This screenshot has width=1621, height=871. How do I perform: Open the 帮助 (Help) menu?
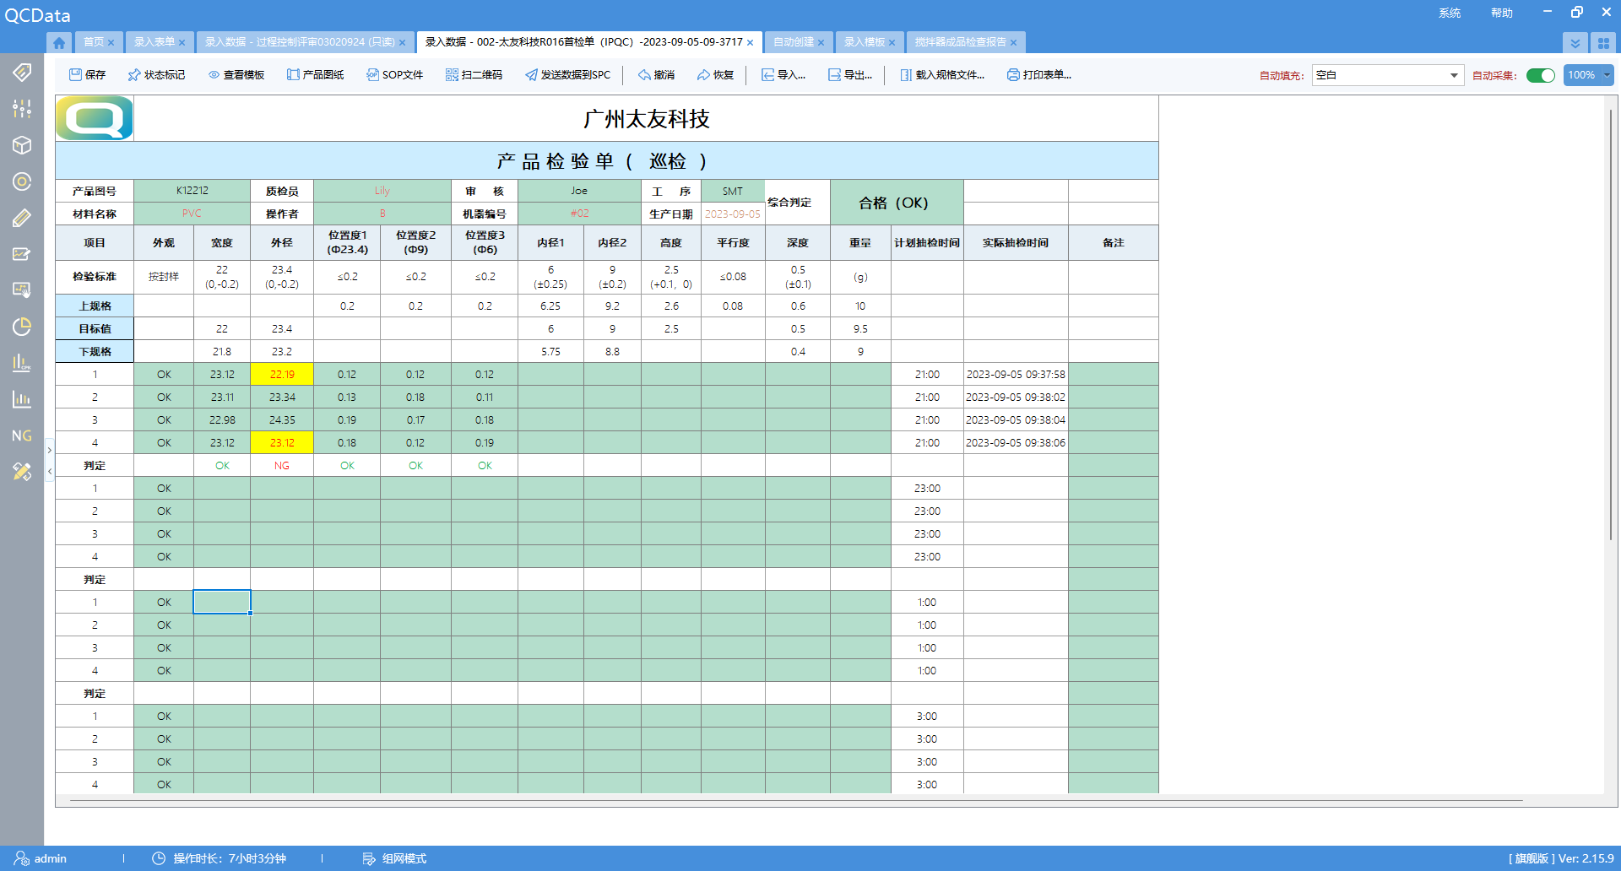[x=1501, y=13]
